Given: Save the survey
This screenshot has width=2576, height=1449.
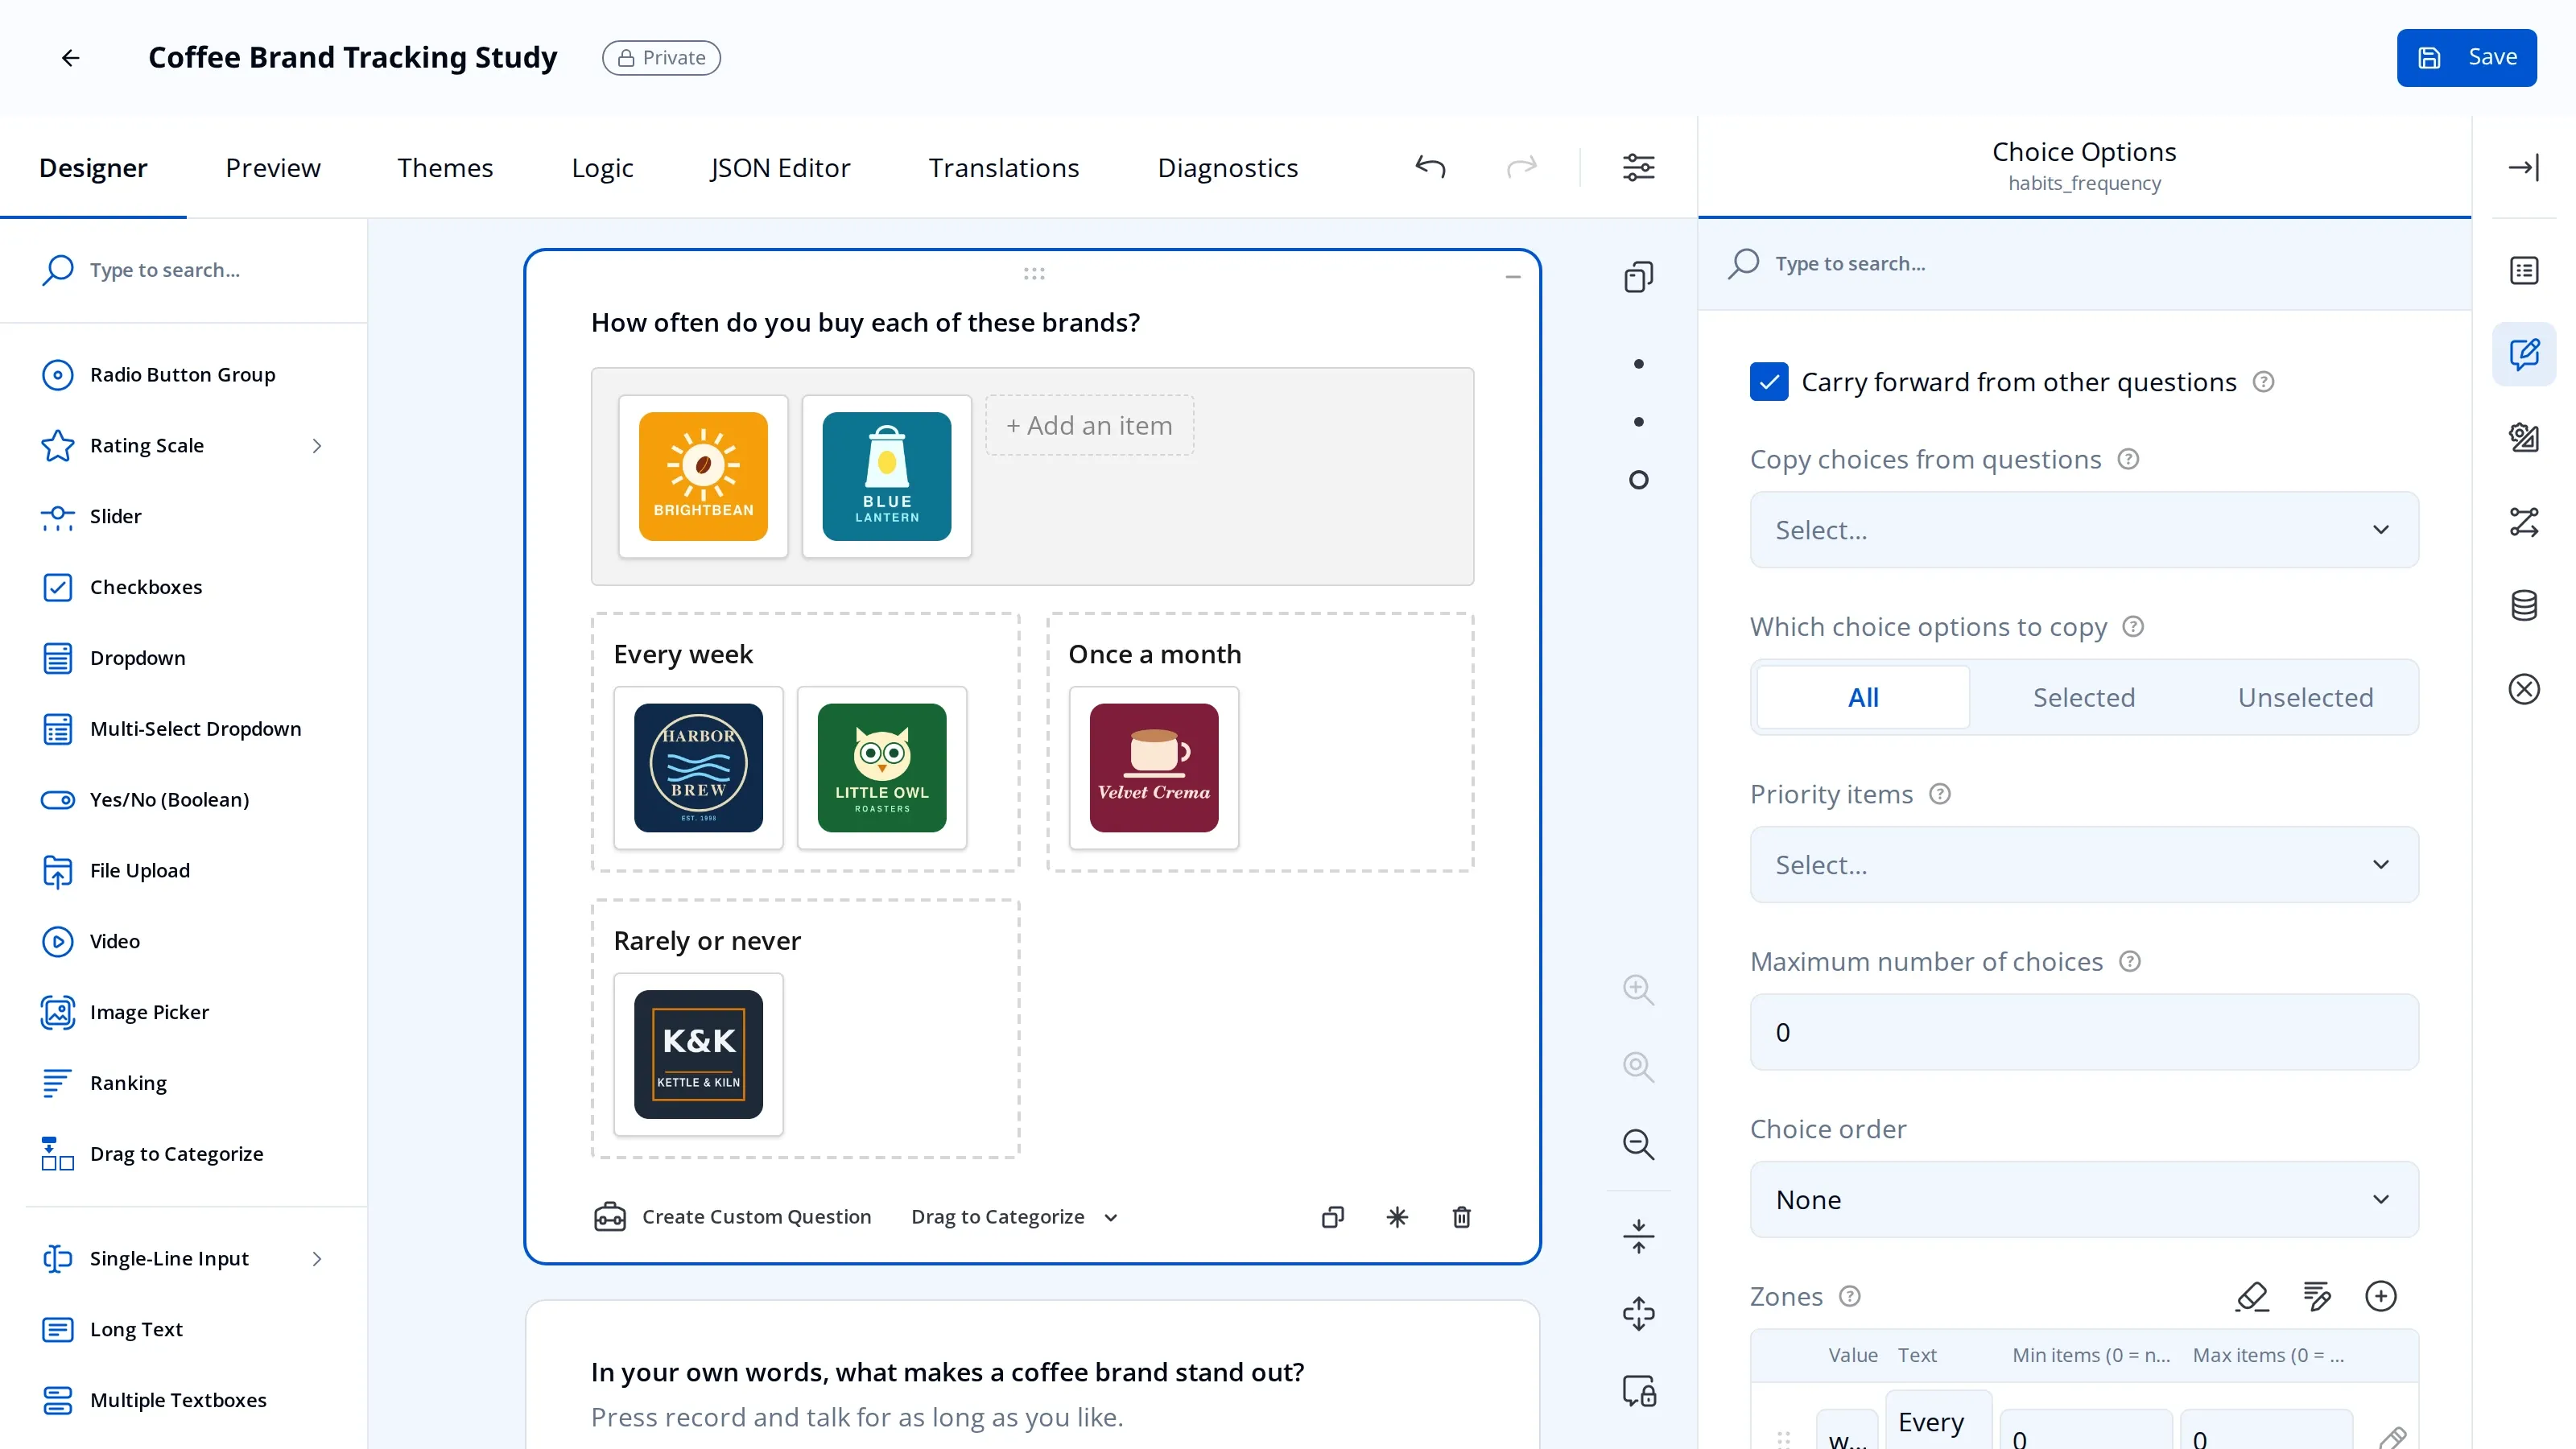Looking at the screenshot, I should pos(2466,58).
